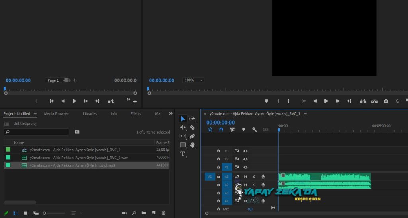Viewport: 408px width, 218px height.
Task: Add marker in the timeline toolbar
Action: [x=243, y=130]
